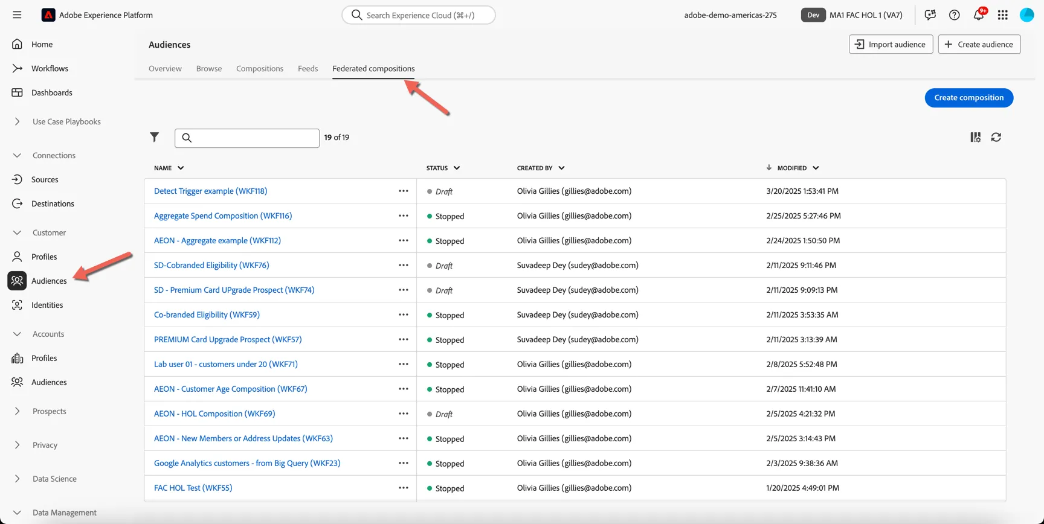Open the Modified column dropdown
1044x524 pixels.
[x=816, y=168]
